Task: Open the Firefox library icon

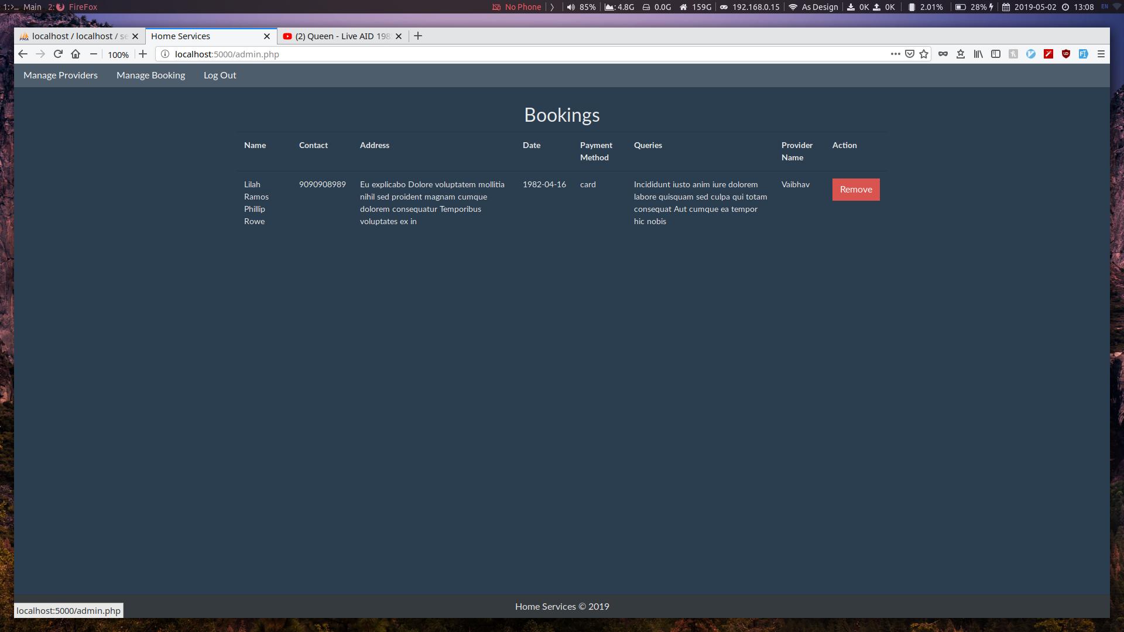Action: pos(978,54)
